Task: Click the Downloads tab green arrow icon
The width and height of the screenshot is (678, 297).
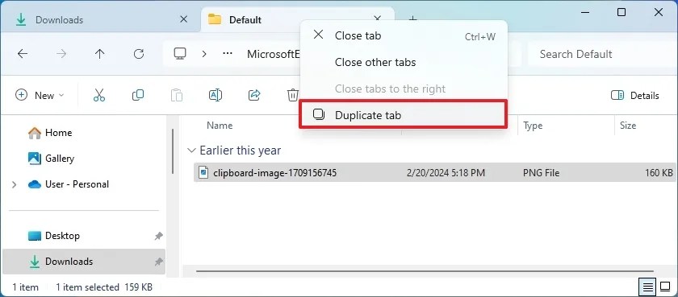Action: tap(20, 20)
